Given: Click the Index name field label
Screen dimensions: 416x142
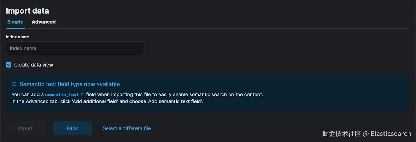Looking at the screenshot, I should pyautogui.click(x=17, y=37).
